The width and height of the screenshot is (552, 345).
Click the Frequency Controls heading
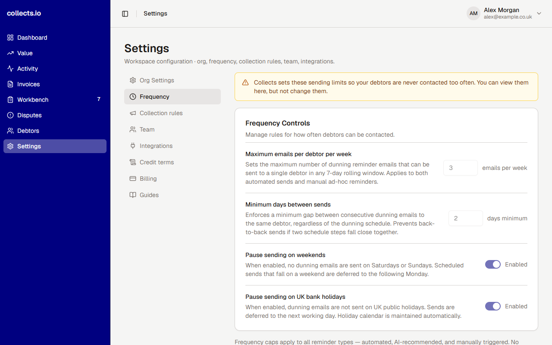(278, 123)
